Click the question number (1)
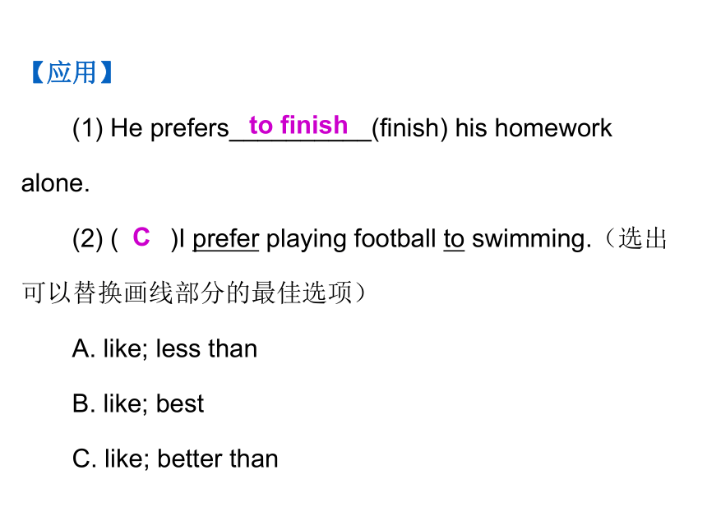Viewport: 707px width, 530px height. 88,128
